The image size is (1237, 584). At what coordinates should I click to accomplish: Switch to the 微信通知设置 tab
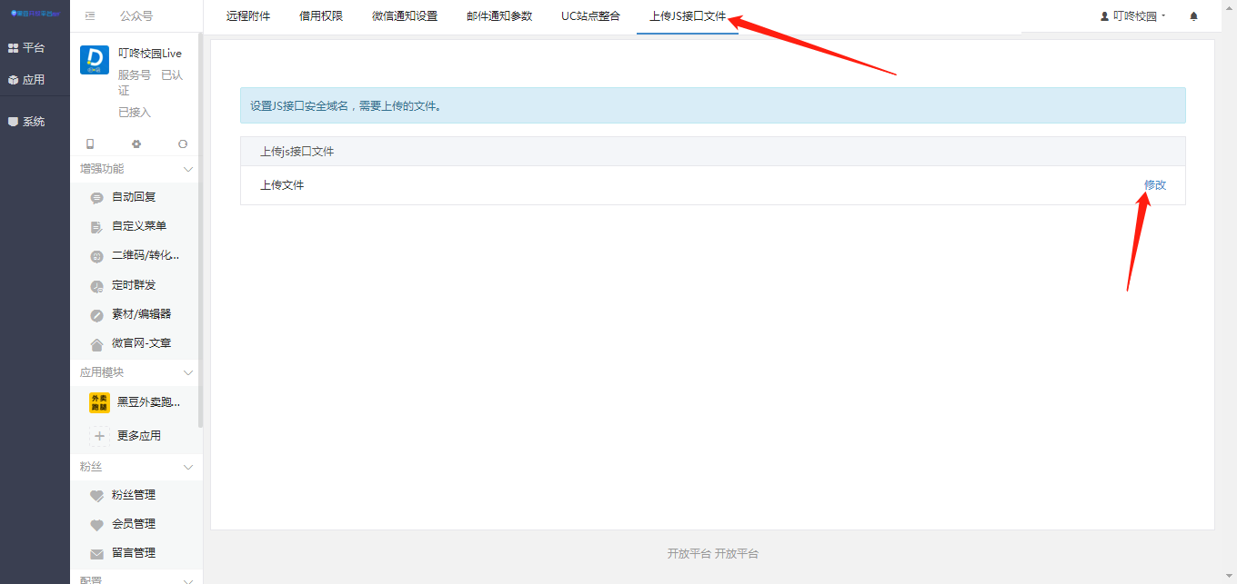(405, 16)
